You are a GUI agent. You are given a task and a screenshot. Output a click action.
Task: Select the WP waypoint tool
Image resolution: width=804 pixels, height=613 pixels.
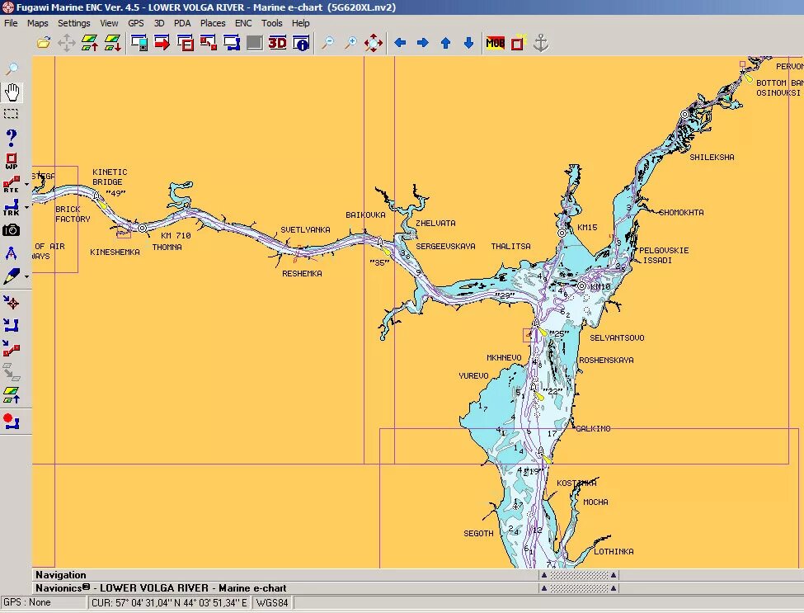(12, 161)
